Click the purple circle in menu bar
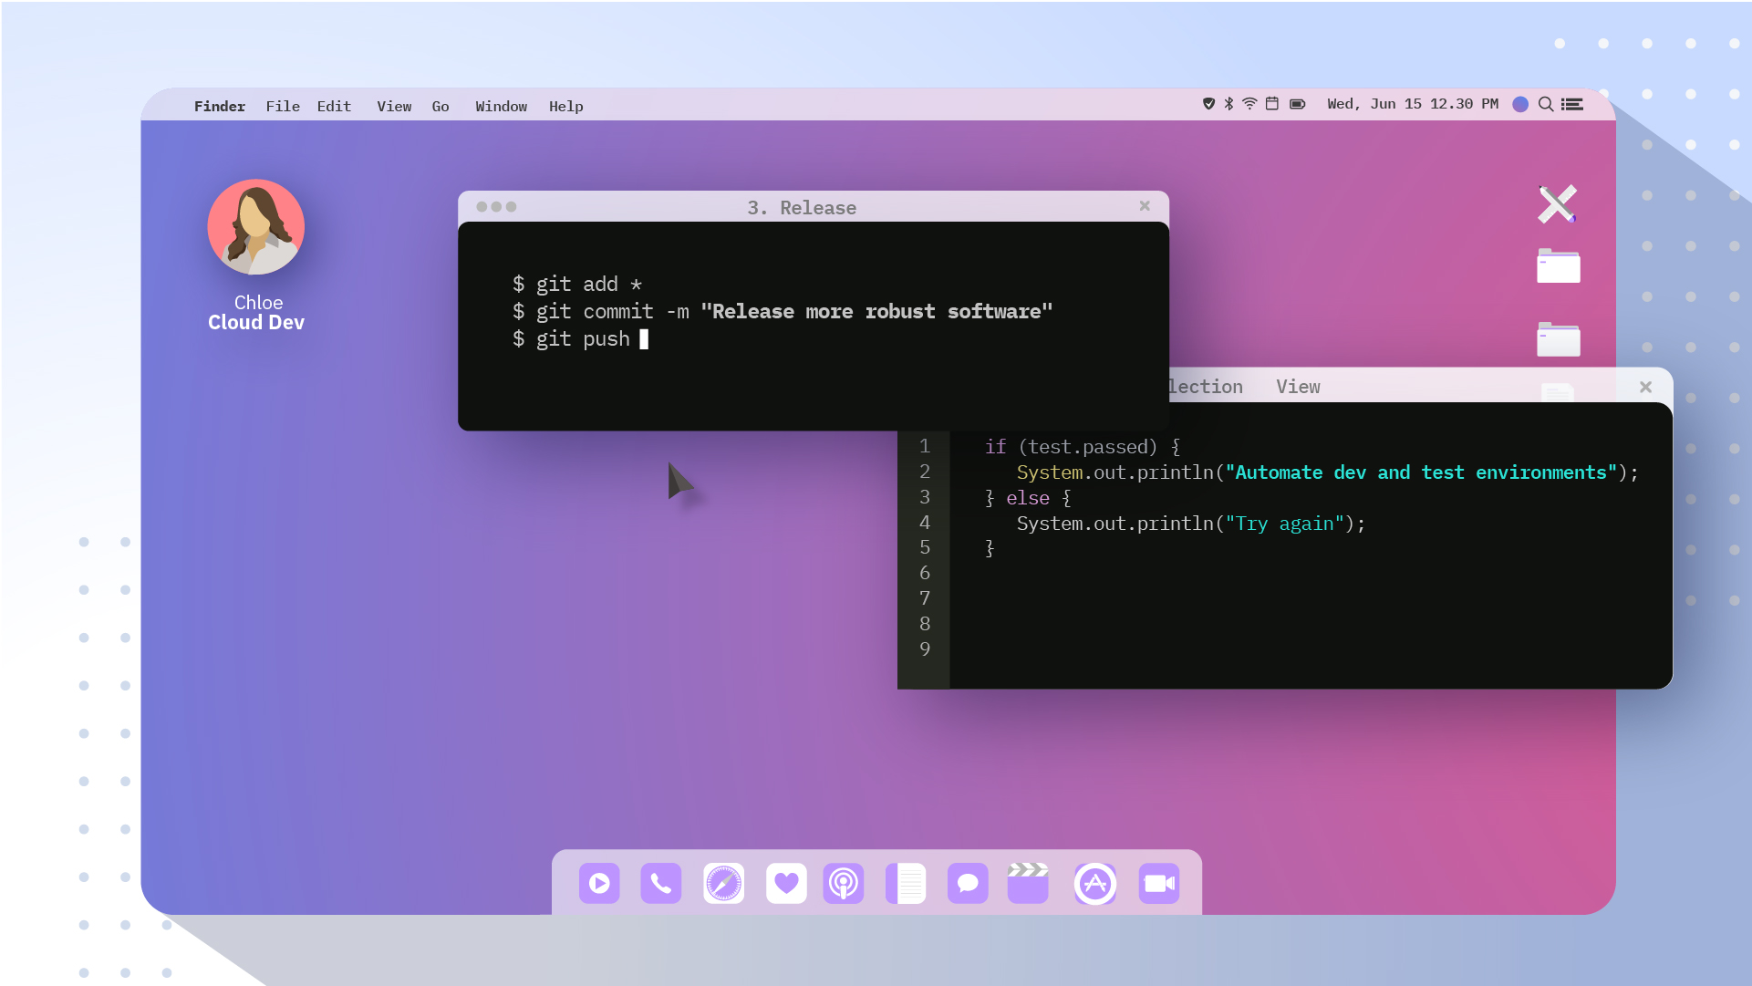The width and height of the screenshot is (1752, 986). click(x=1520, y=104)
